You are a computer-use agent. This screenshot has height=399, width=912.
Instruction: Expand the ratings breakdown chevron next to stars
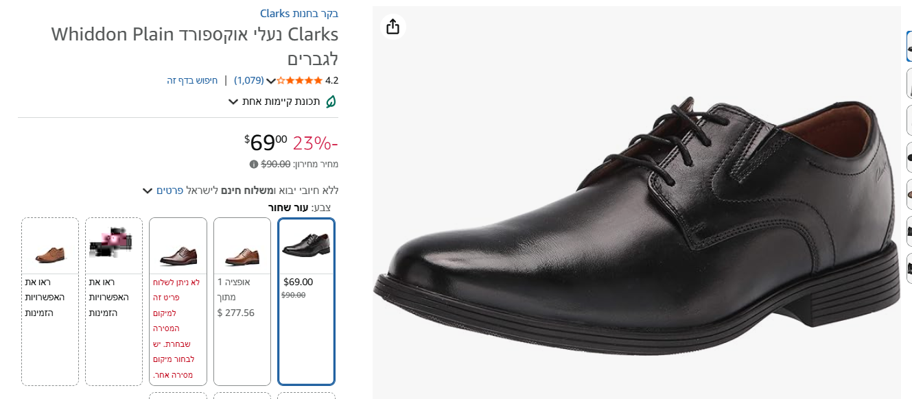click(271, 81)
